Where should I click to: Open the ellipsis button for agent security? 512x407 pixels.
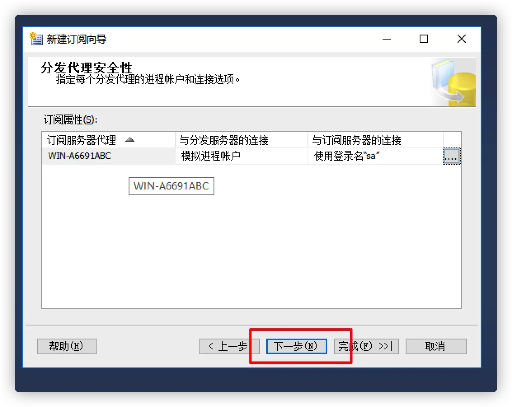[451, 156]
